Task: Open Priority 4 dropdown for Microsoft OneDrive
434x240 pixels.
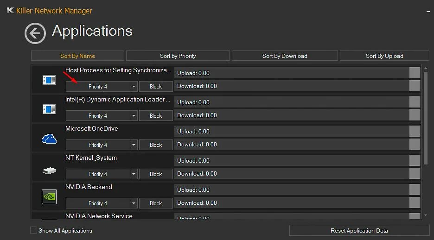Action: [98, 145]
